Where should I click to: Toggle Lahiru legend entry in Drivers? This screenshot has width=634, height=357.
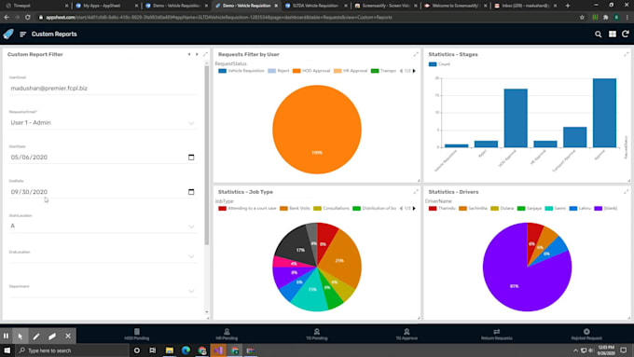(x=581, y=208)
